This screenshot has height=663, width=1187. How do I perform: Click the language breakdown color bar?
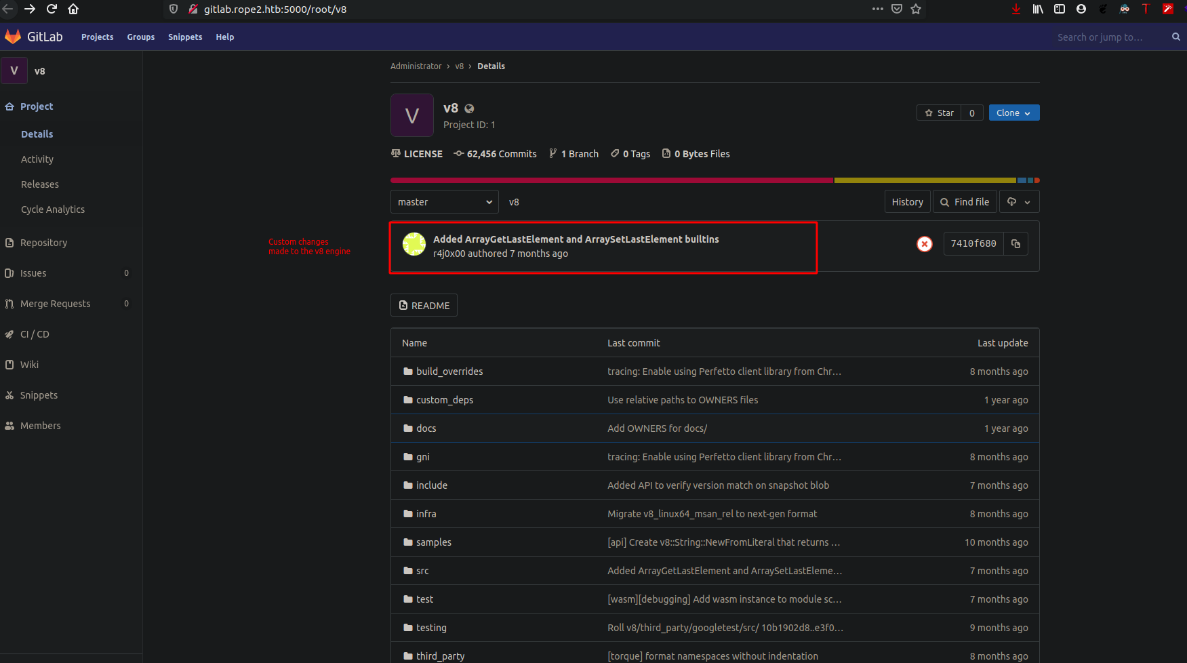click(x=715, y=180)
